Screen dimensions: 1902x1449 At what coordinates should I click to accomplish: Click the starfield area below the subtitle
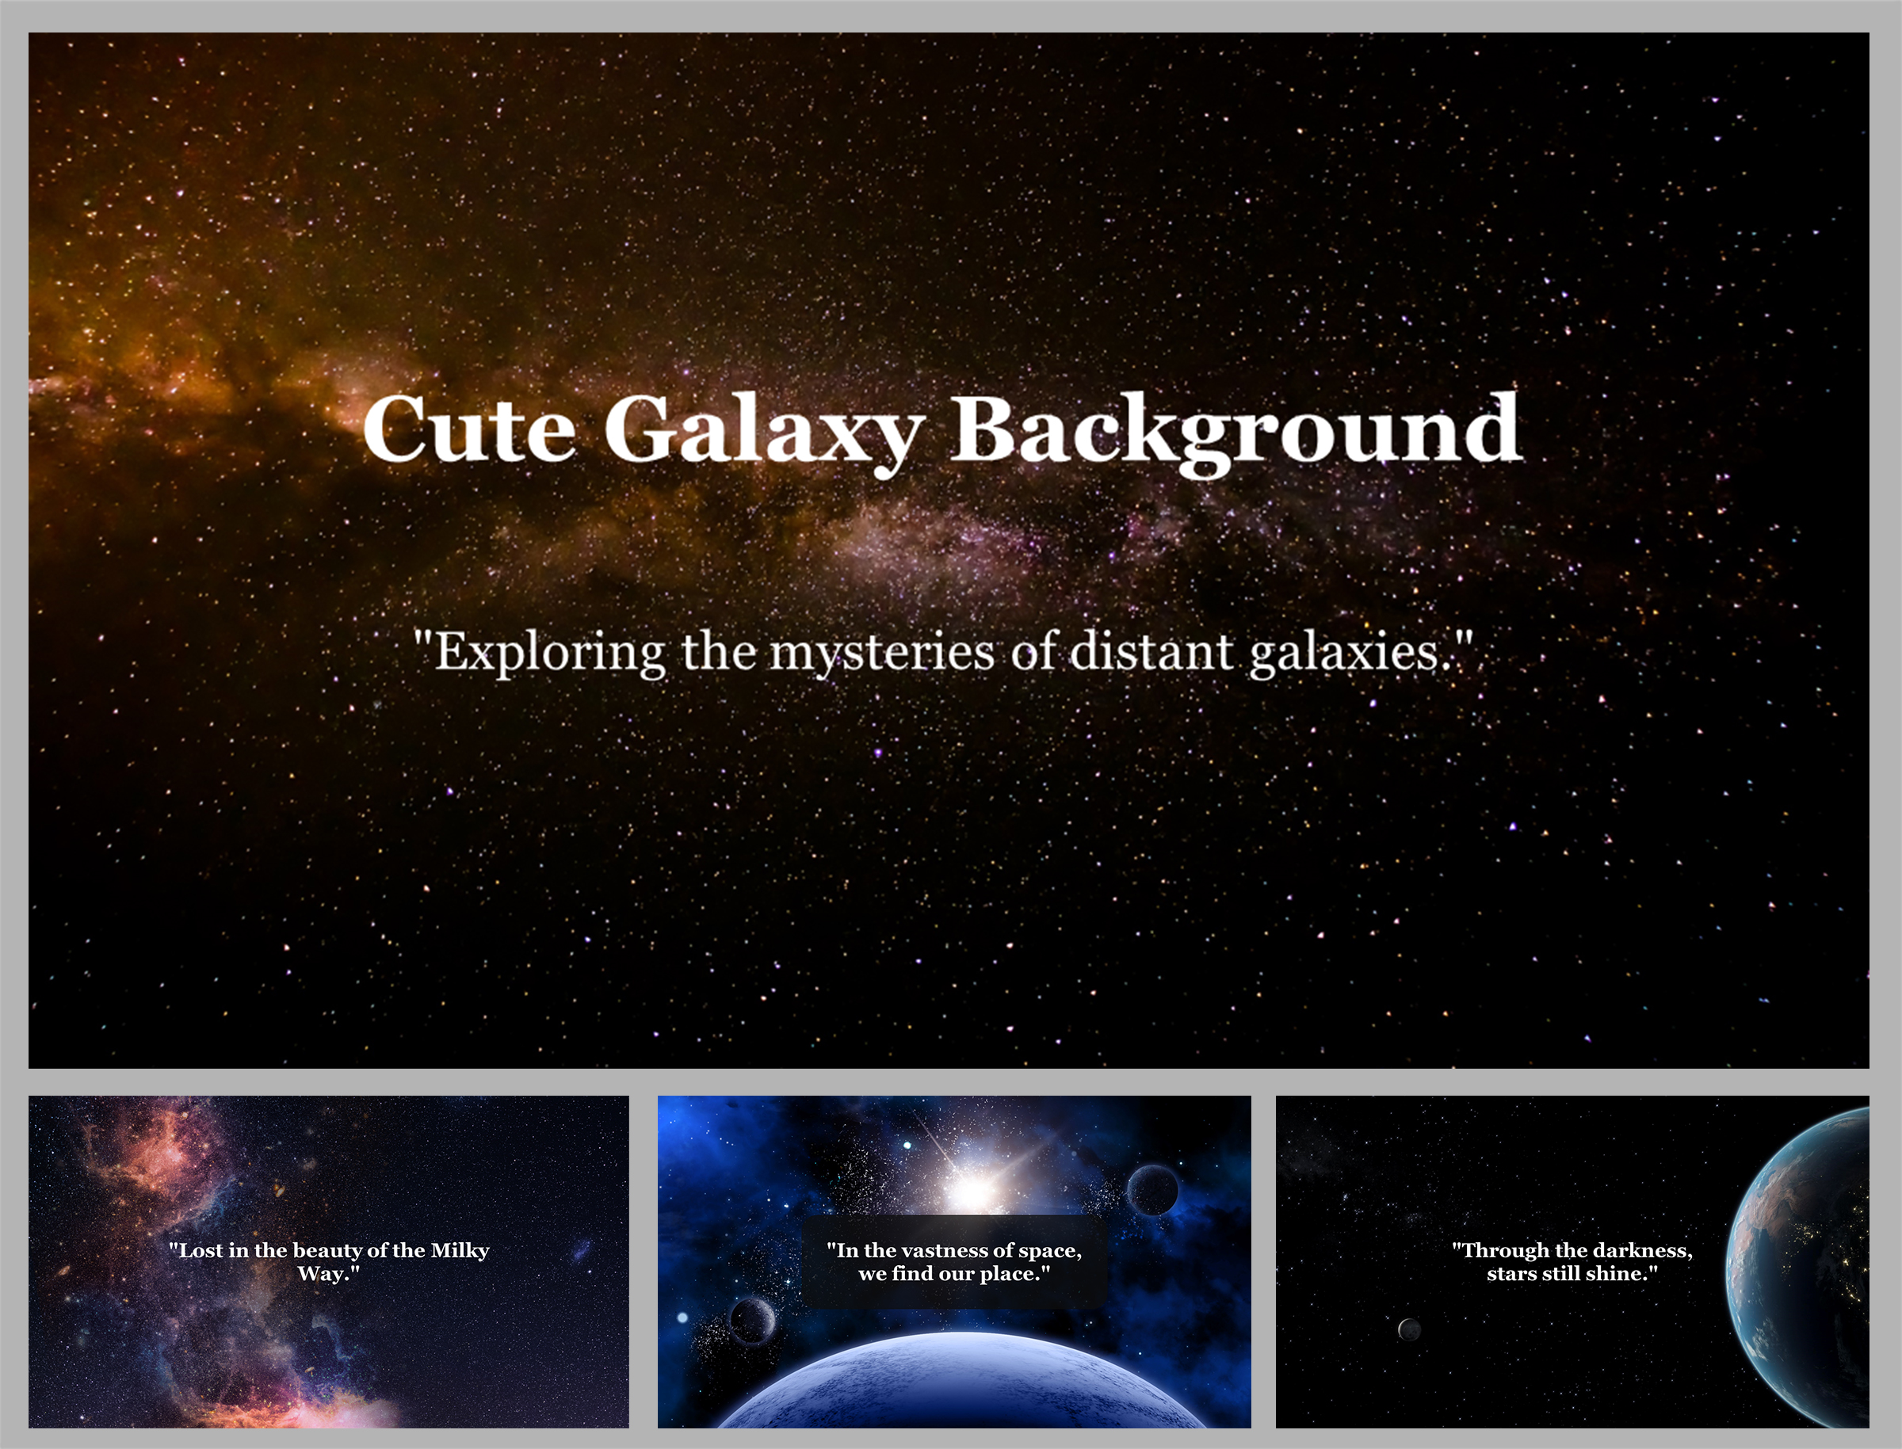[949, 863]
